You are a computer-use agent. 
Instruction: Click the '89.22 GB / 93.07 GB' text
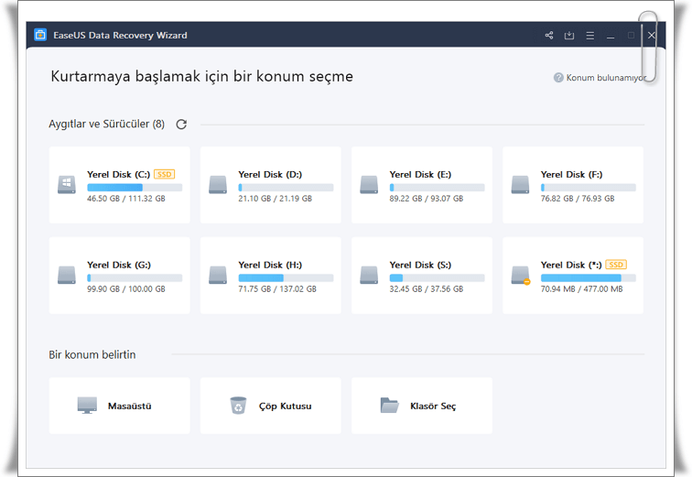(x=427, y=199)
